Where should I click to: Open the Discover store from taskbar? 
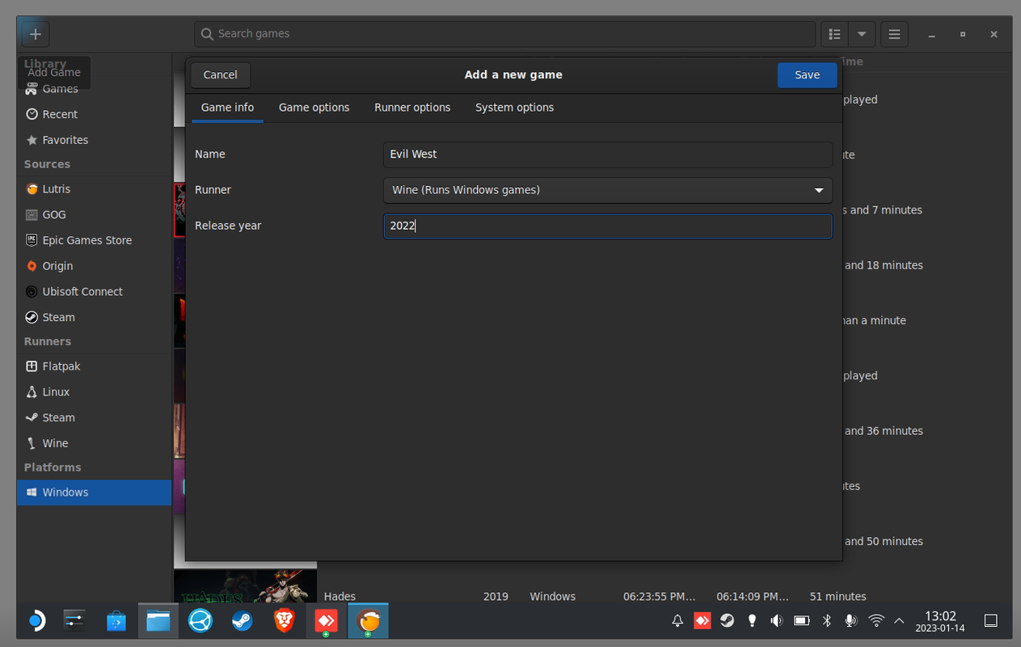point(116,621)
